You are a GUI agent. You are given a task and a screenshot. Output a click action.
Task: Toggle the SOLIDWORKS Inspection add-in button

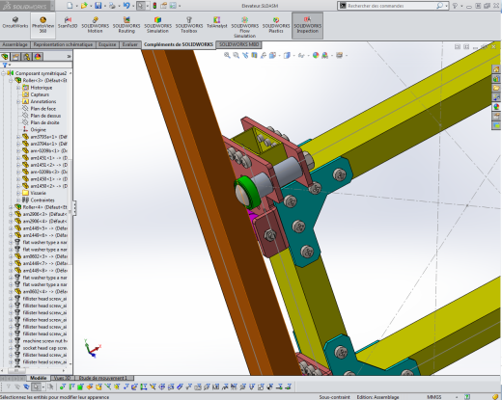(307, 25)
